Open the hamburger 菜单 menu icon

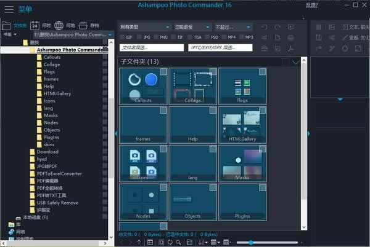[x=9, y=9]
